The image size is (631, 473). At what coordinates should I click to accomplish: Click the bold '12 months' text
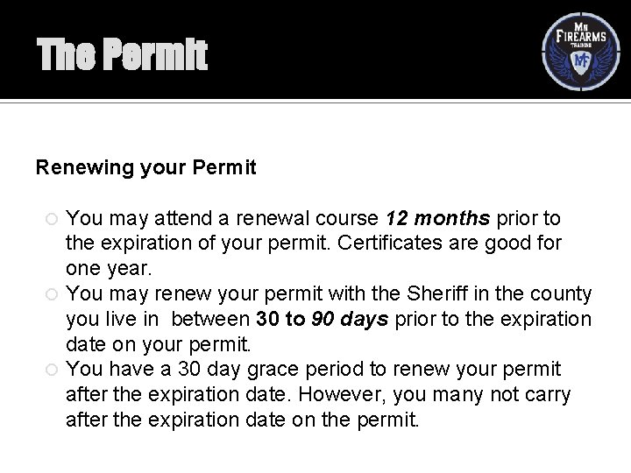(x=438, y=218)
